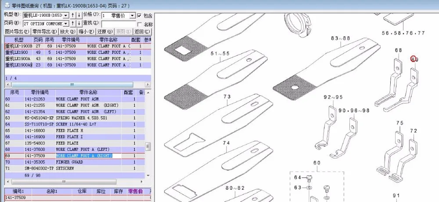Screen dimensions: 439x202
Task: Click the 放大 zoom in button
Action: [68, 31]
